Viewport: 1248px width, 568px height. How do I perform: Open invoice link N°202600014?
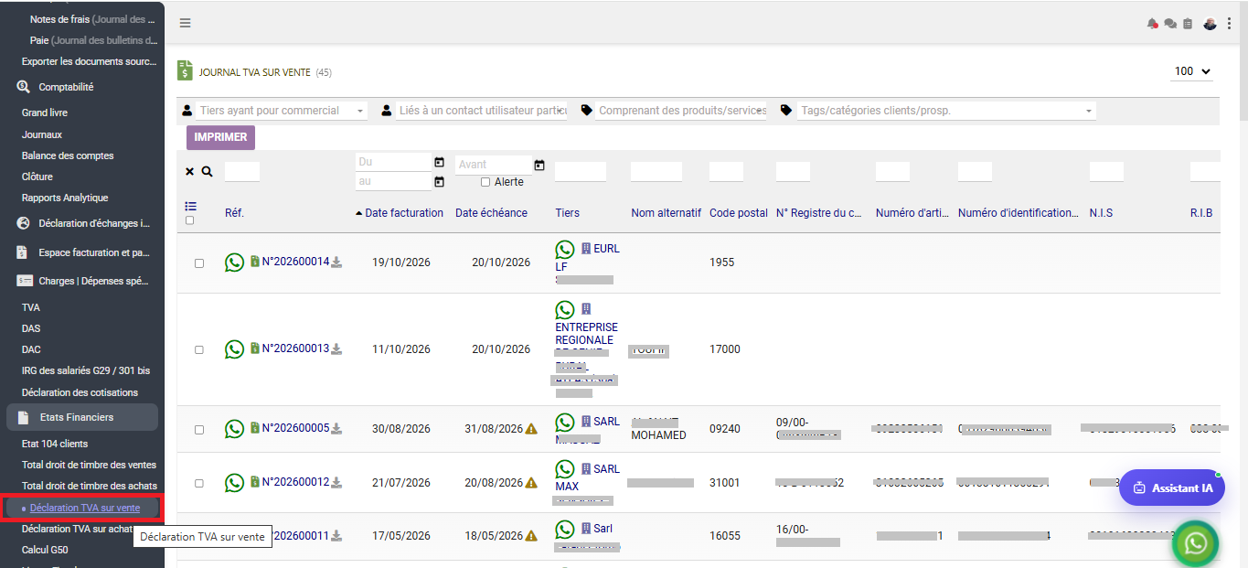point(295,262)
